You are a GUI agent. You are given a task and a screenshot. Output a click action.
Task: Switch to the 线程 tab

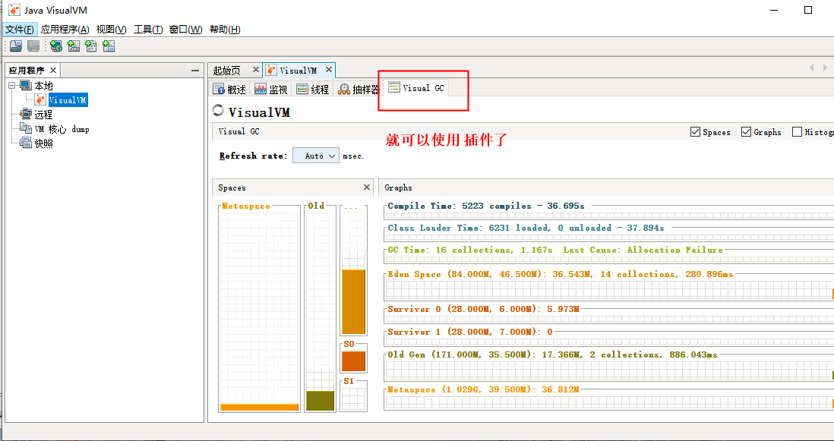[x=313, y=90]
